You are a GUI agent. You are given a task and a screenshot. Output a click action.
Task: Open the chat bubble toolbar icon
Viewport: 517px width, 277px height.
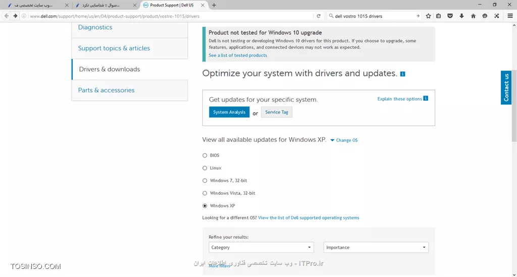[485, 16]
